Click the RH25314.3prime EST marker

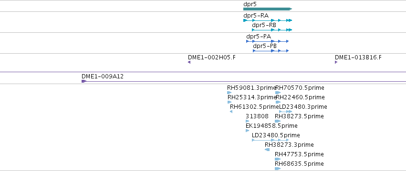coord(229,102)
